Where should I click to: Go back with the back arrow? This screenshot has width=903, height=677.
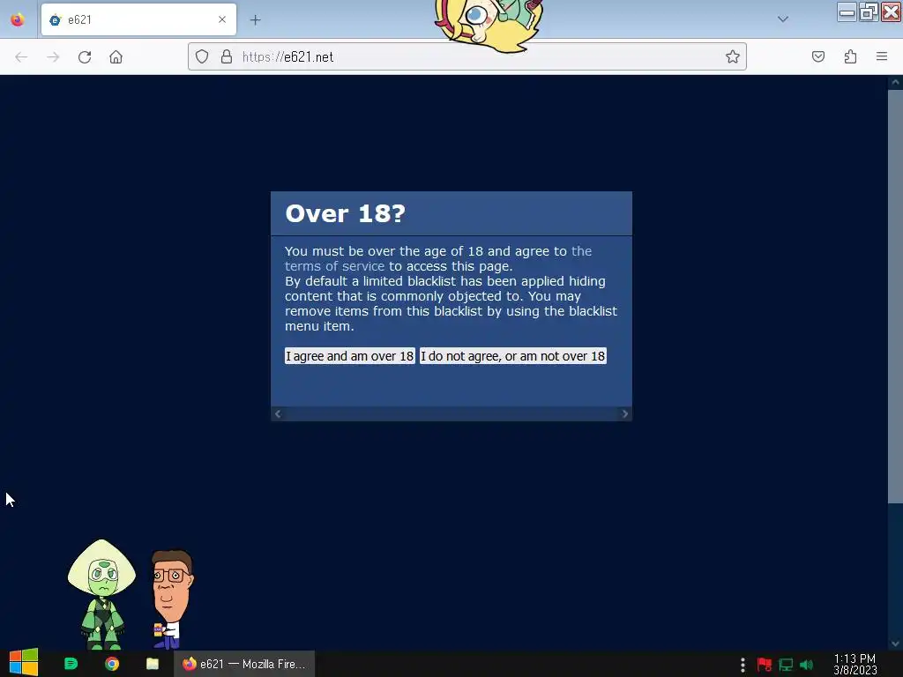[x=21, y=57]
